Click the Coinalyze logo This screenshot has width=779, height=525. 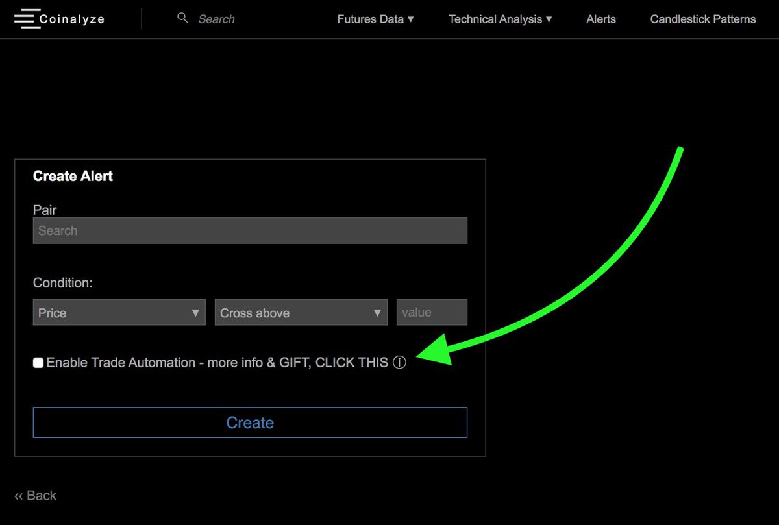click(x=71, y=19)
